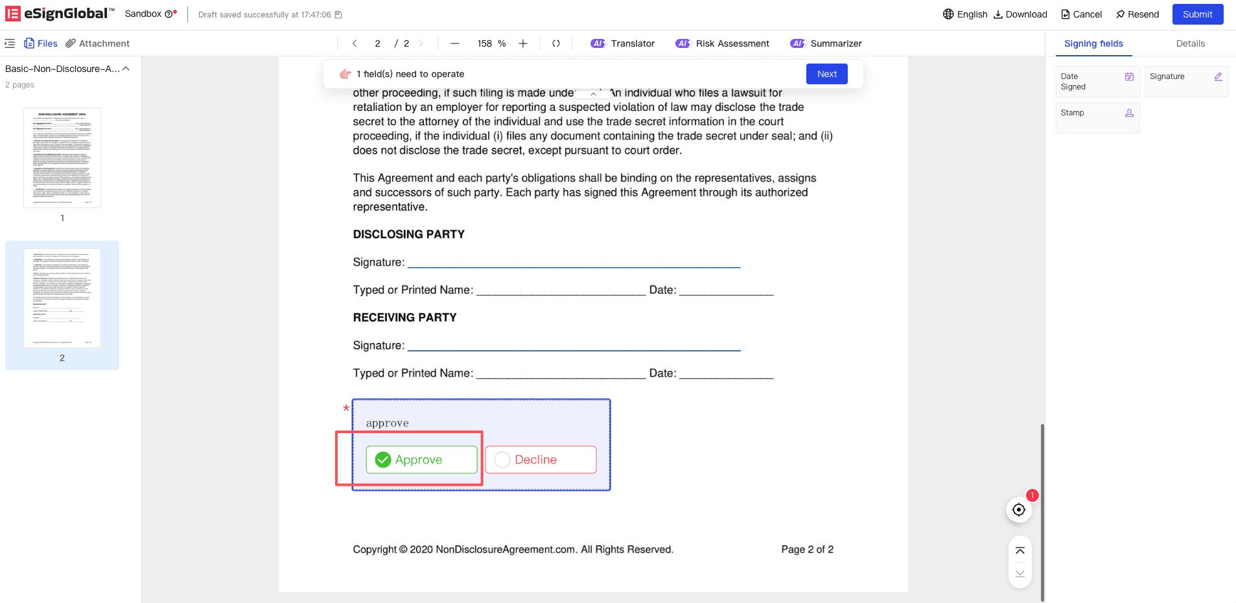Collapse the Basic-Non-Disclosure file expander

[x=126, y=69]
